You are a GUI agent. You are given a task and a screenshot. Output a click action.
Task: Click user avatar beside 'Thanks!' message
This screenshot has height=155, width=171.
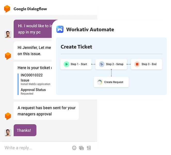tap(8, 133)
